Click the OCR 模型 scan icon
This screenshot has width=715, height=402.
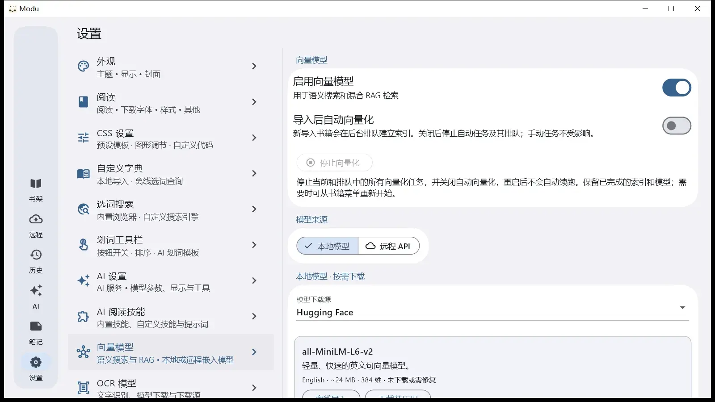click(84, 388)
